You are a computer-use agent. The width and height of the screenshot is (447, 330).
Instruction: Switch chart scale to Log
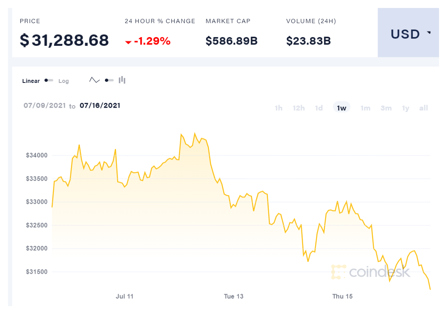[x=64, y=81]
